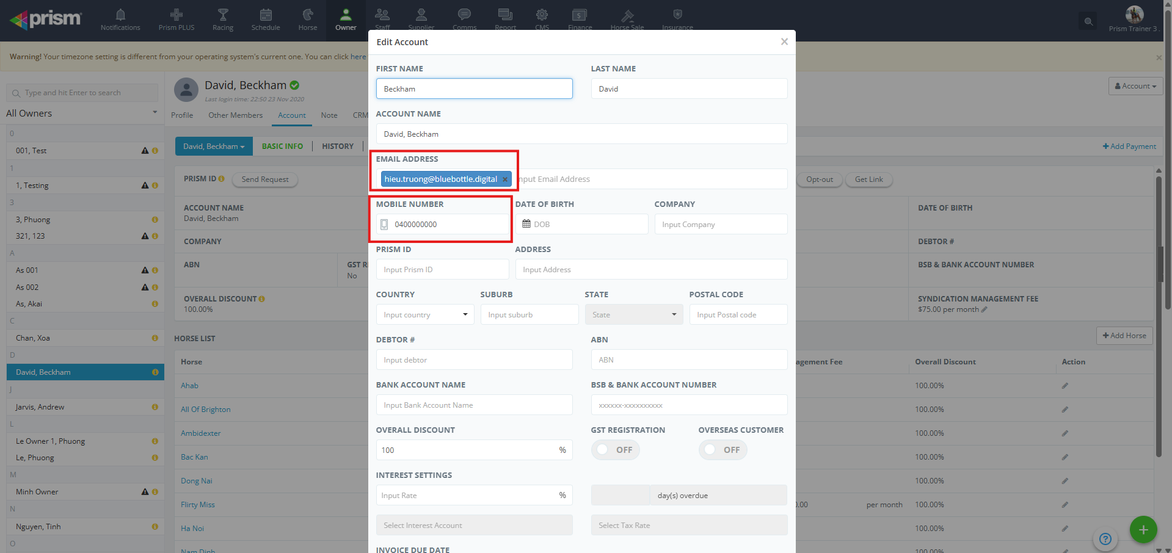
Task: Open the HISTORY tab
Action: (338, 146)
